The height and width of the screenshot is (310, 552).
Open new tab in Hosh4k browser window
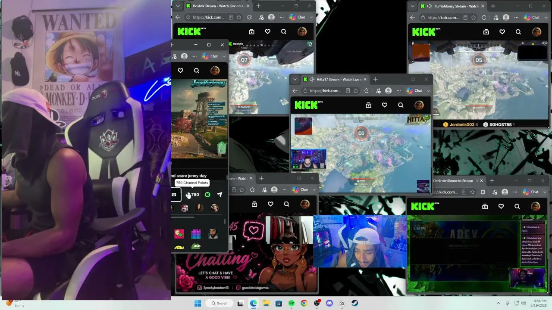[x=258, y=6]
